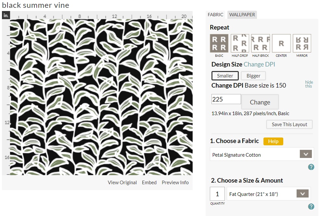Select the Mirror repeat icon
Image resolution: width=319 pixels, height=216 pixels.
coord(302,43)
